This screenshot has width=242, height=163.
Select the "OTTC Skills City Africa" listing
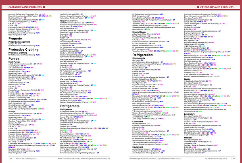[x=71, y=151]
